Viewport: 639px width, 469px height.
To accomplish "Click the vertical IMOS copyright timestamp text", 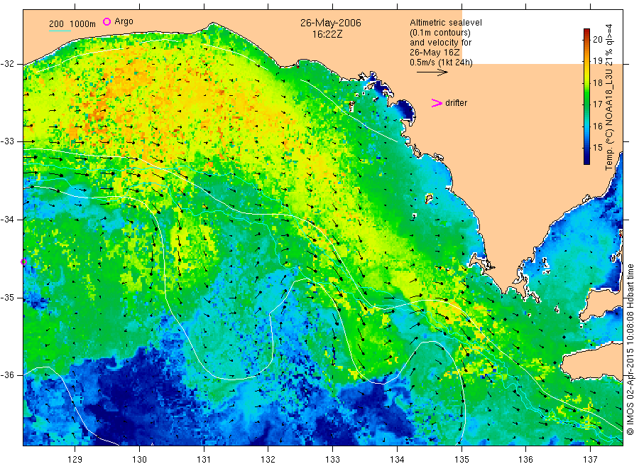I will (630, 350).
